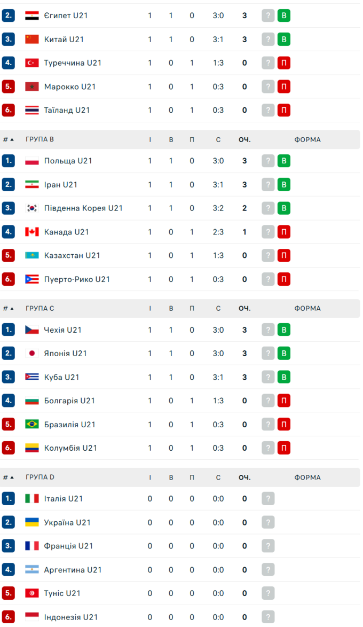
Task: Sort Group C by rank arrow
Action: (12, 309)
